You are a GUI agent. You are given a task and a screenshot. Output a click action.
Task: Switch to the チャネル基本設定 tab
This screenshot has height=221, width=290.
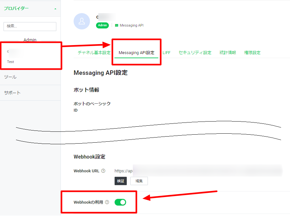click(x=94, y=53)
